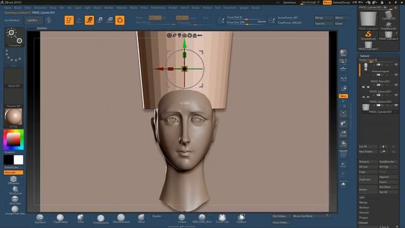Click the Frame view icon
The height and width of the screenshot is (228, 405).
pos(343,114)
